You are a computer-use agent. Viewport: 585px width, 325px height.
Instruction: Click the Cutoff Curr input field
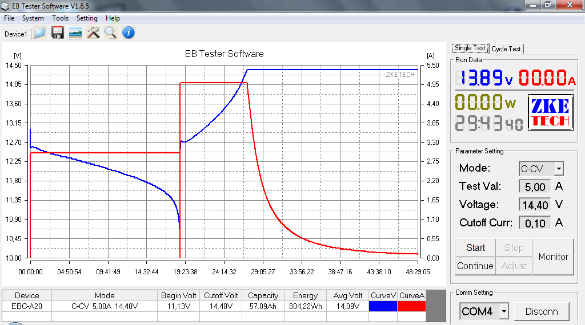535,223
